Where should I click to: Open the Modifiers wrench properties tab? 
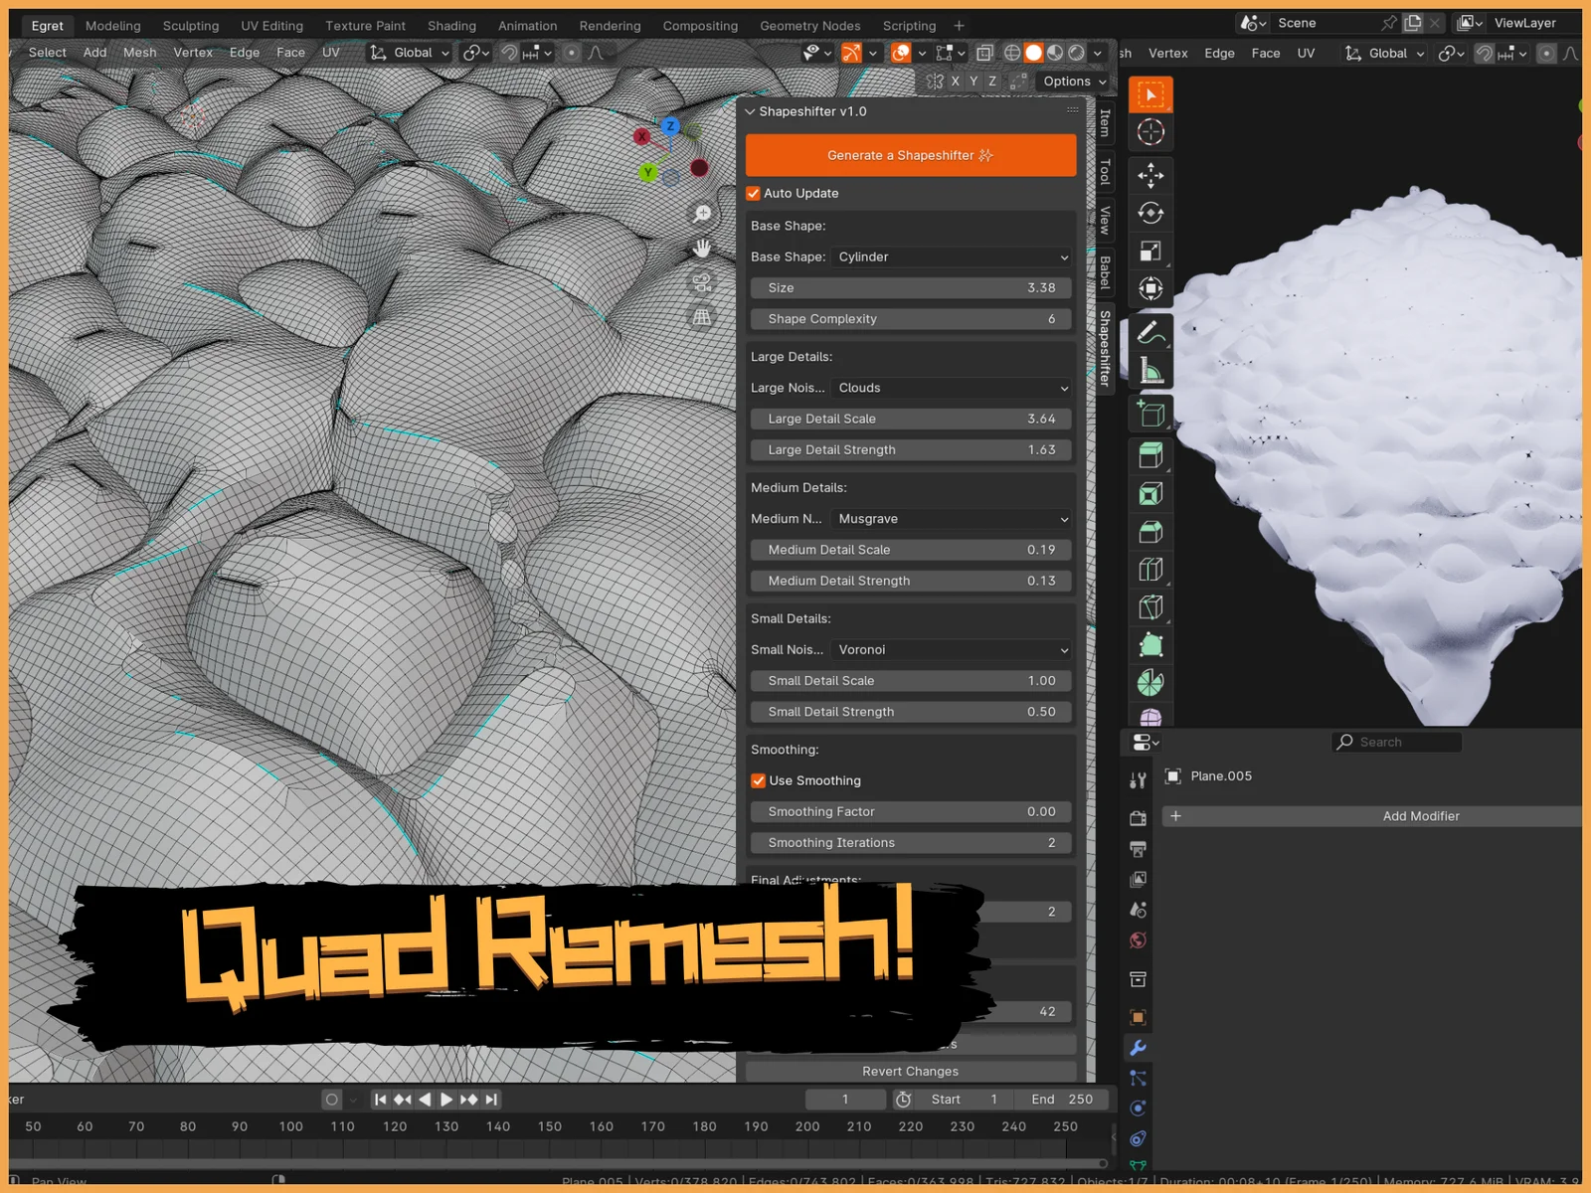(1139, 1048)
